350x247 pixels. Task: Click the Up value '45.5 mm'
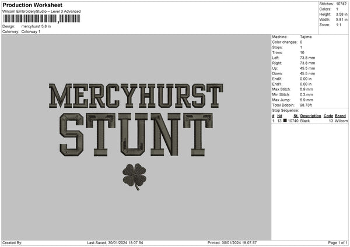(307, 68)
